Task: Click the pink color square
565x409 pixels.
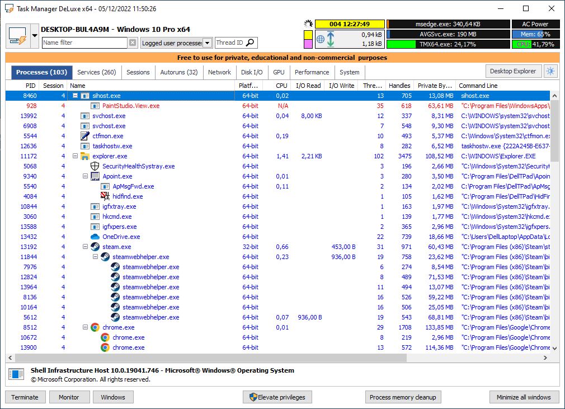Action: click(308, 44)
